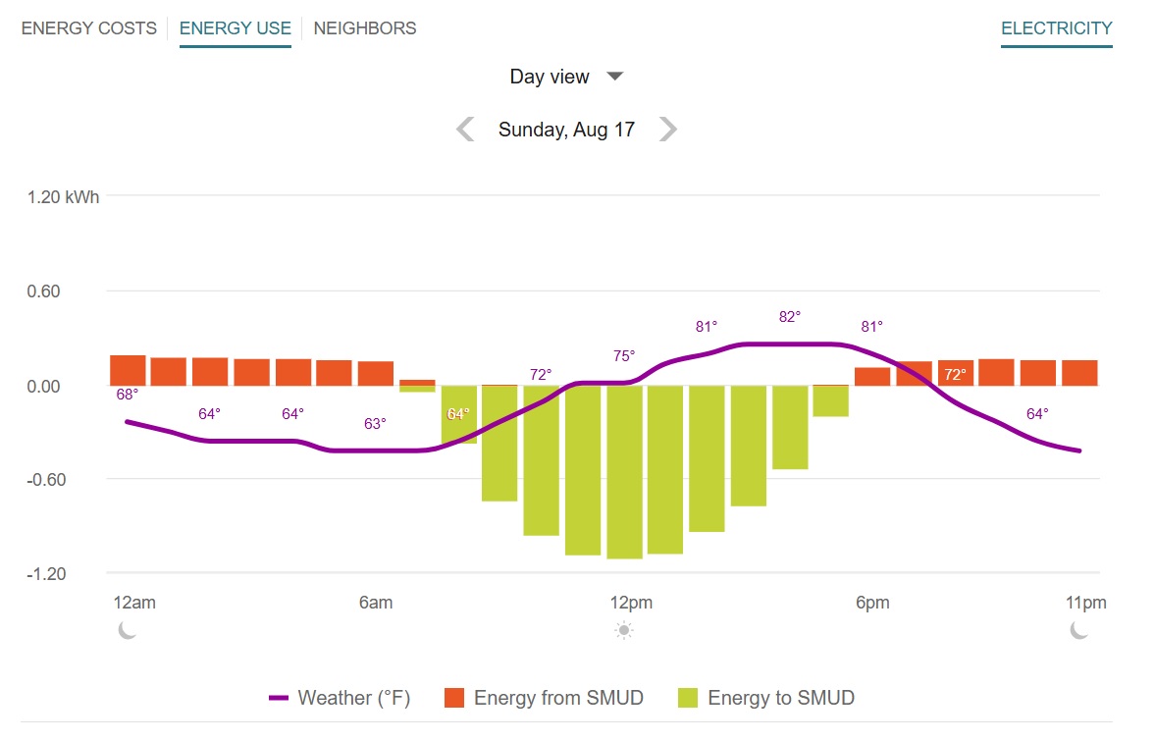Switch to the Energy Costs tab
1155x741 pixels.
tap(89, 28)
